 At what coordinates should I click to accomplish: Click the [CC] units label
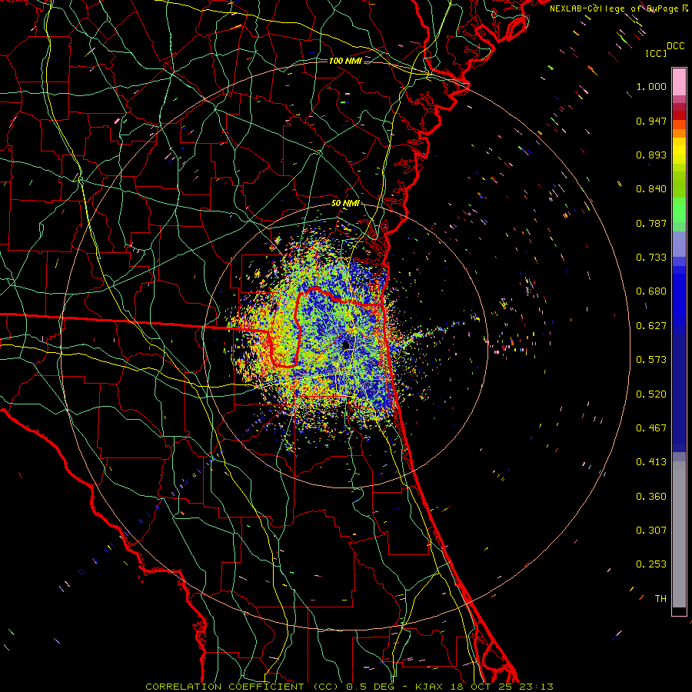[657, 53]
